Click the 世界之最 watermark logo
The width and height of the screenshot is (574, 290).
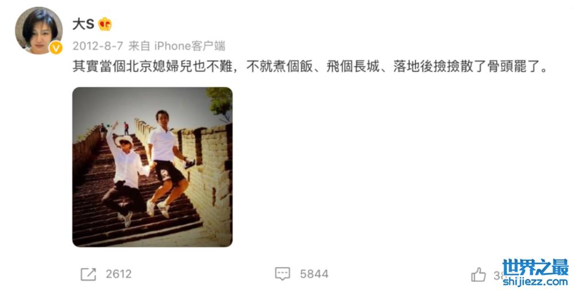point(536,268)
